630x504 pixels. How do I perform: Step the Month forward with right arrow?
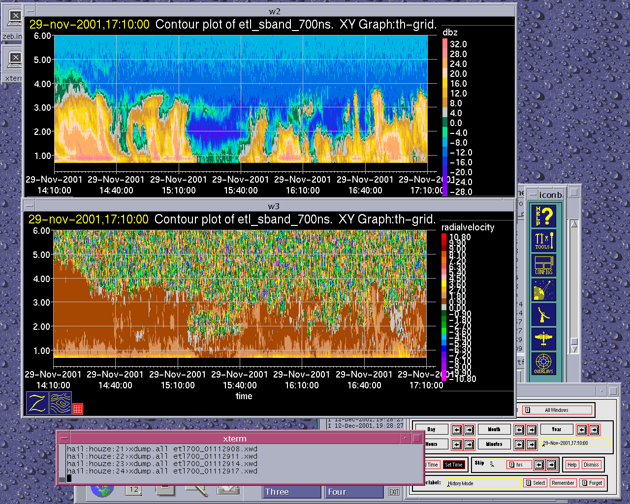(x=532, y=430)
